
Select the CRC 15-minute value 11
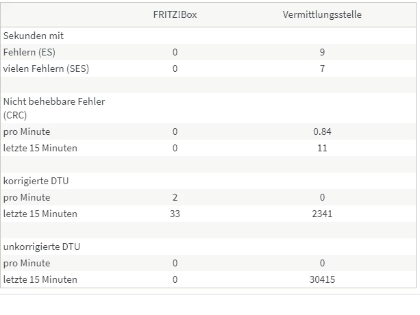(x=322, y=148)
